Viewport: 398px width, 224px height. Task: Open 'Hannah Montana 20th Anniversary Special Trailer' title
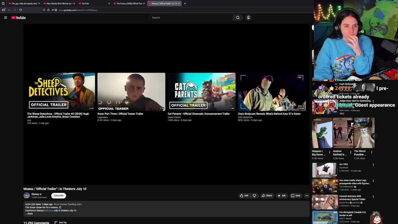[352, 198]
